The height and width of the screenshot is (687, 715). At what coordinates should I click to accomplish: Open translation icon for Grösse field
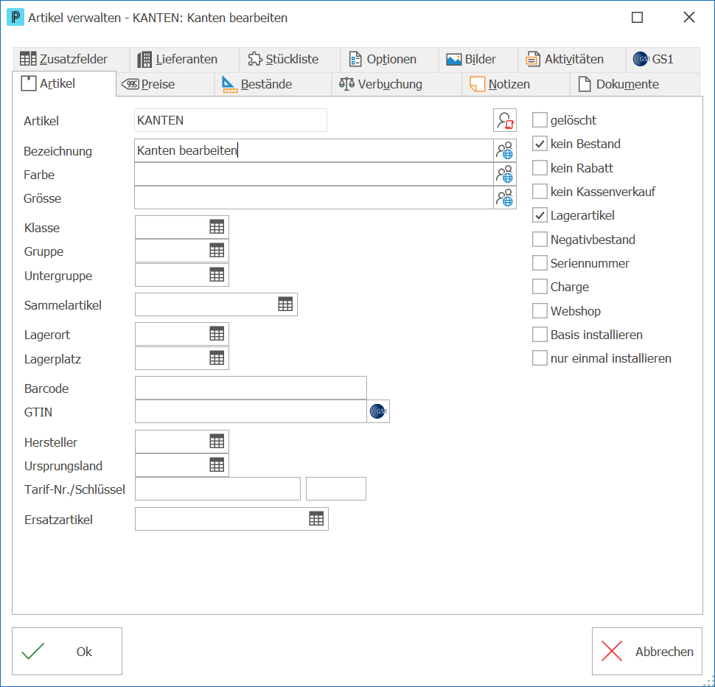[x=505, y=198]
